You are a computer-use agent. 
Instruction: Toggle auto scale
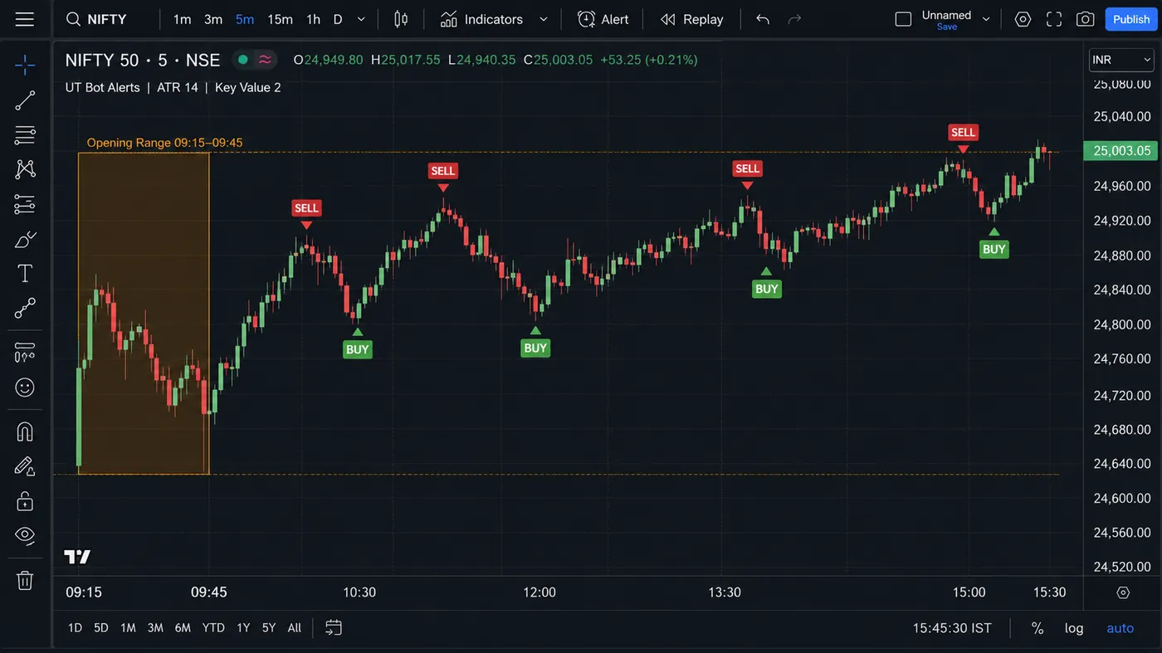pyautogui.click(x=1120, y=628)
